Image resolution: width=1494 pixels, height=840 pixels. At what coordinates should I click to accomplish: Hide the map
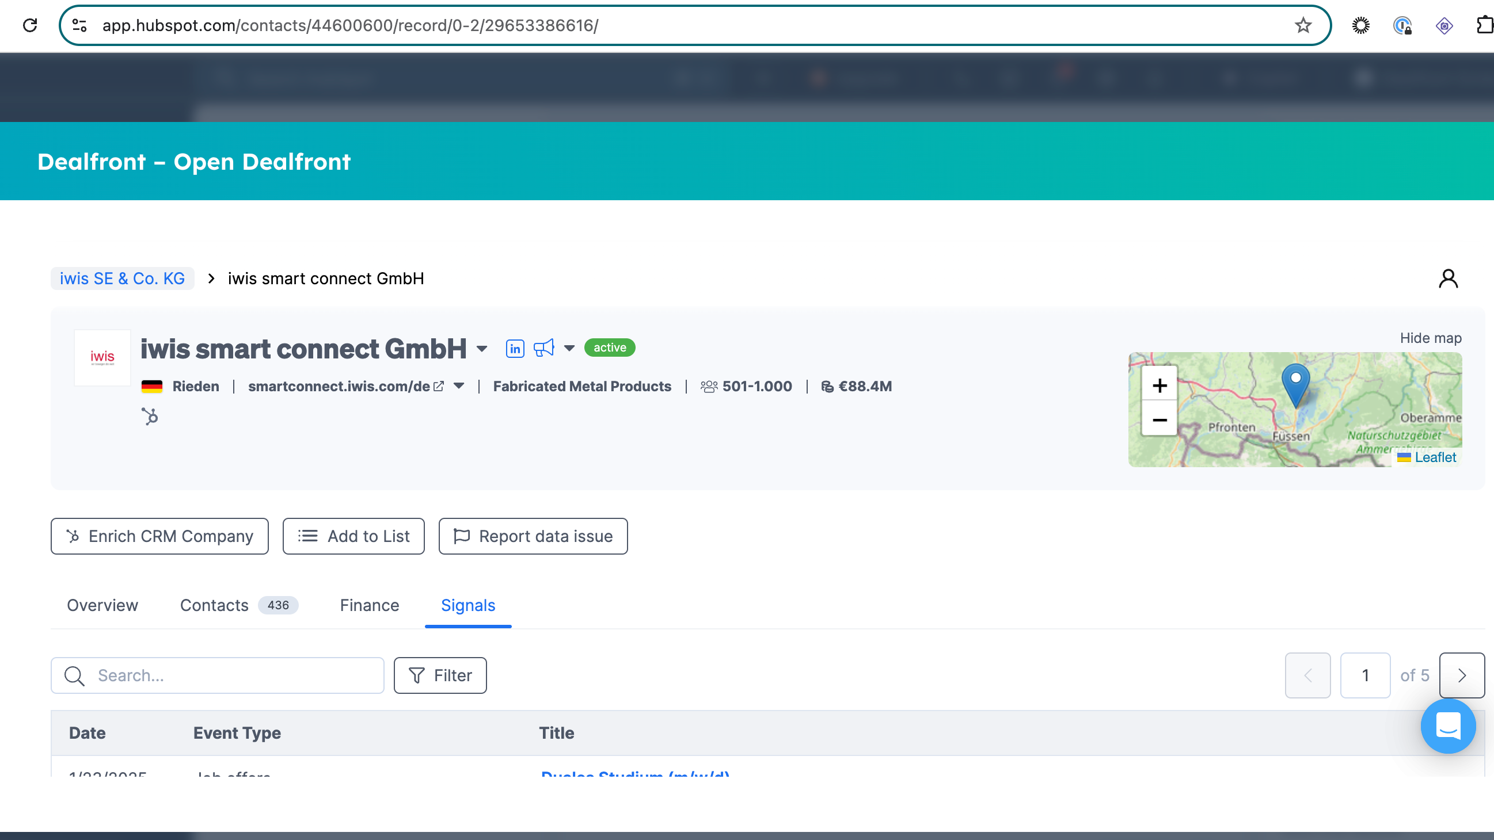[x=1430, y=338]
